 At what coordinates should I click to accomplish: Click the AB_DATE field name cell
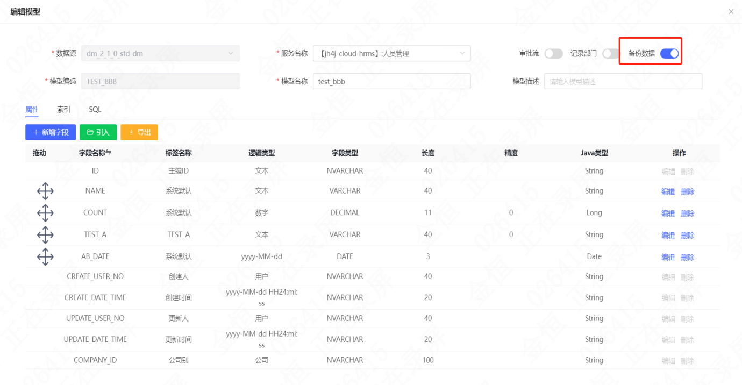tap(95, 256)
